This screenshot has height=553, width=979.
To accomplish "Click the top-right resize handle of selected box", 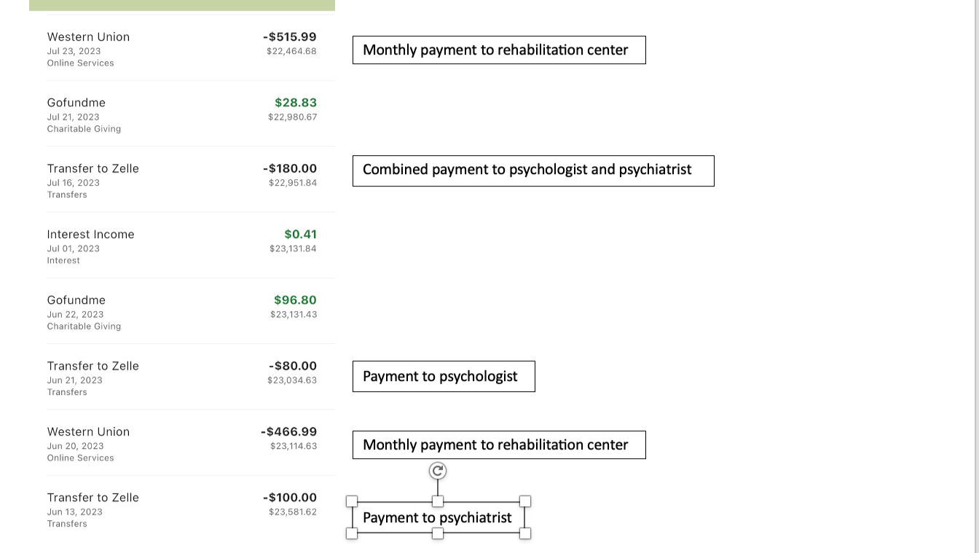I will click(525, 501).
